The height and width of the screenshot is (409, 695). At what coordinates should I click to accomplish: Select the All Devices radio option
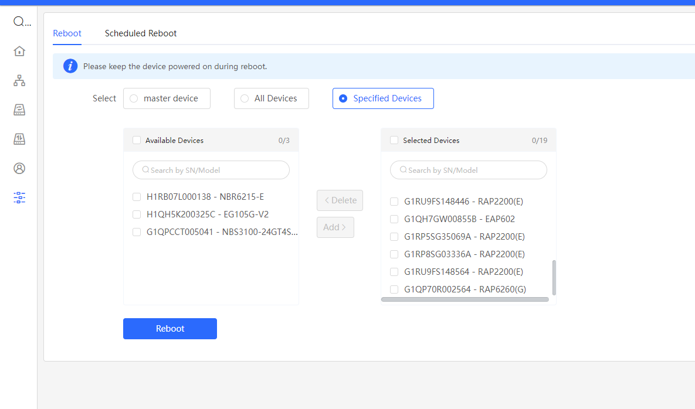click(272, 98)
